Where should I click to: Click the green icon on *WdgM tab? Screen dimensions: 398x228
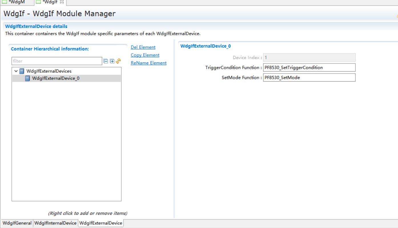pos(5,2)
